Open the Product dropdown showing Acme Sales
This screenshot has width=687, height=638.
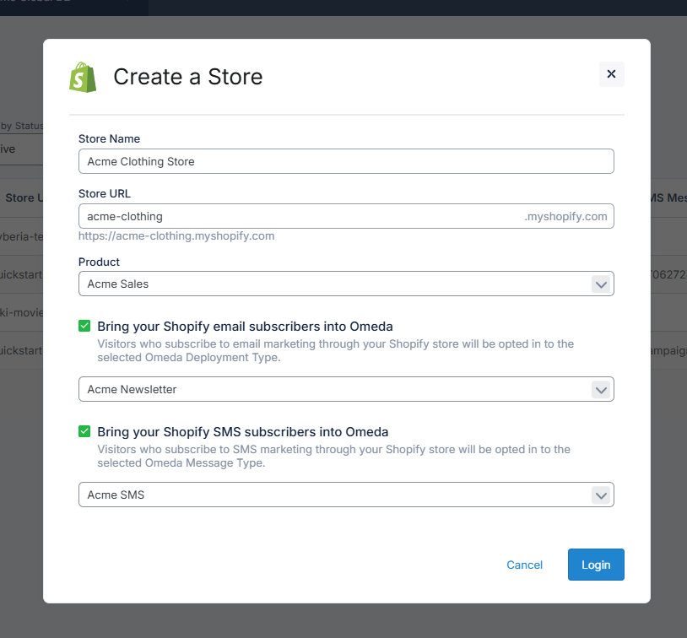coord(333,284)
